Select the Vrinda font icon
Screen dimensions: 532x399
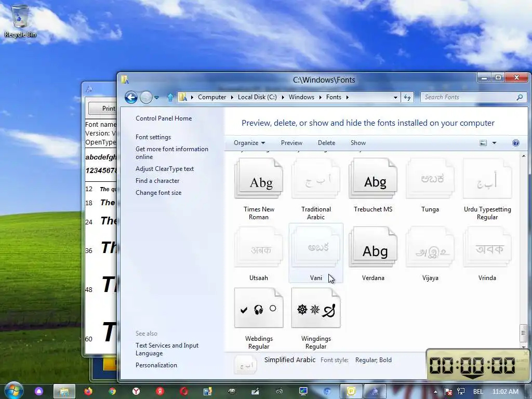[487, 247]
